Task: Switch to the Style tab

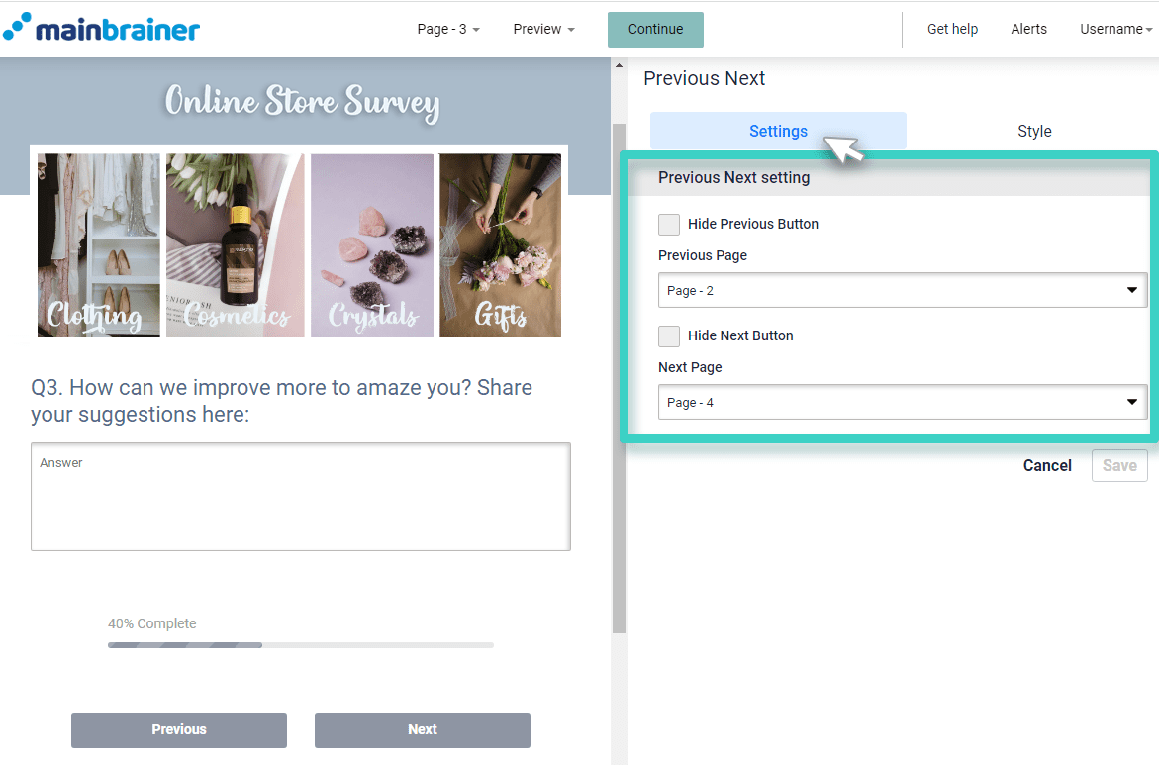Action: click(x=1034, y=131)
